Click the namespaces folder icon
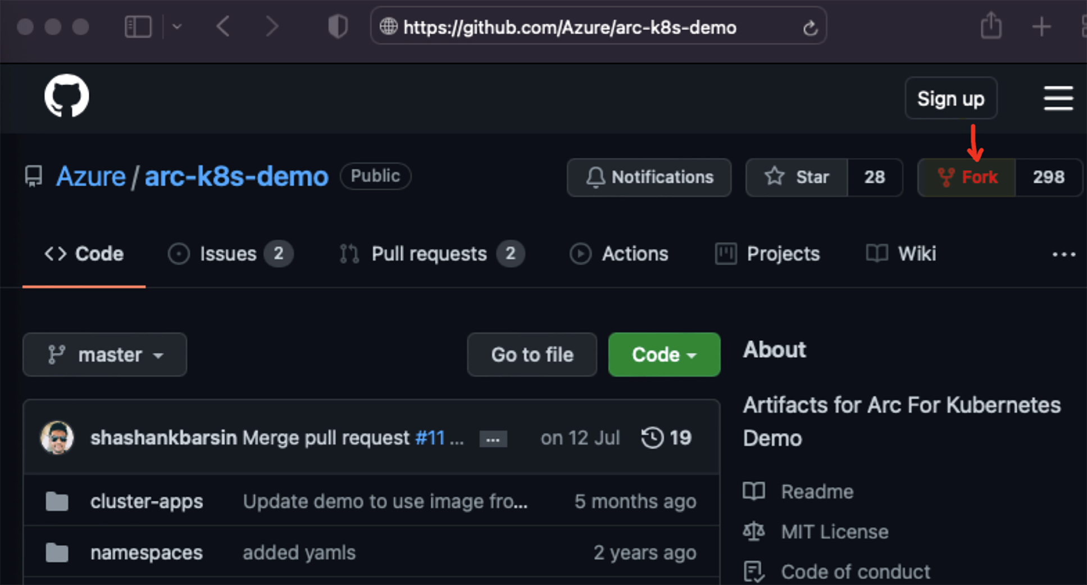This screenshot has width=1087, height=585. click(57, 553)
